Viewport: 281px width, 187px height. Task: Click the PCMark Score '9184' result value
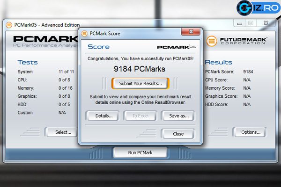pyautogui.click(x=248, y=72)
